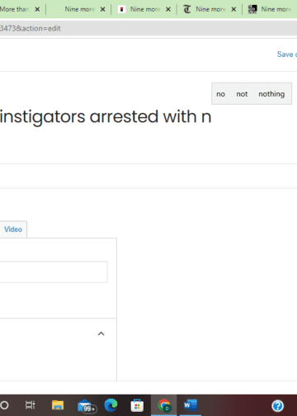Viewport: 297px width, 416px height.
Task: Click the Task View taskbar icon
Action: [30, 405]
